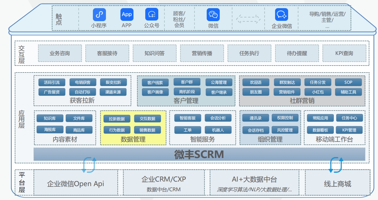Select the 数据看板 module

[320, 130]
